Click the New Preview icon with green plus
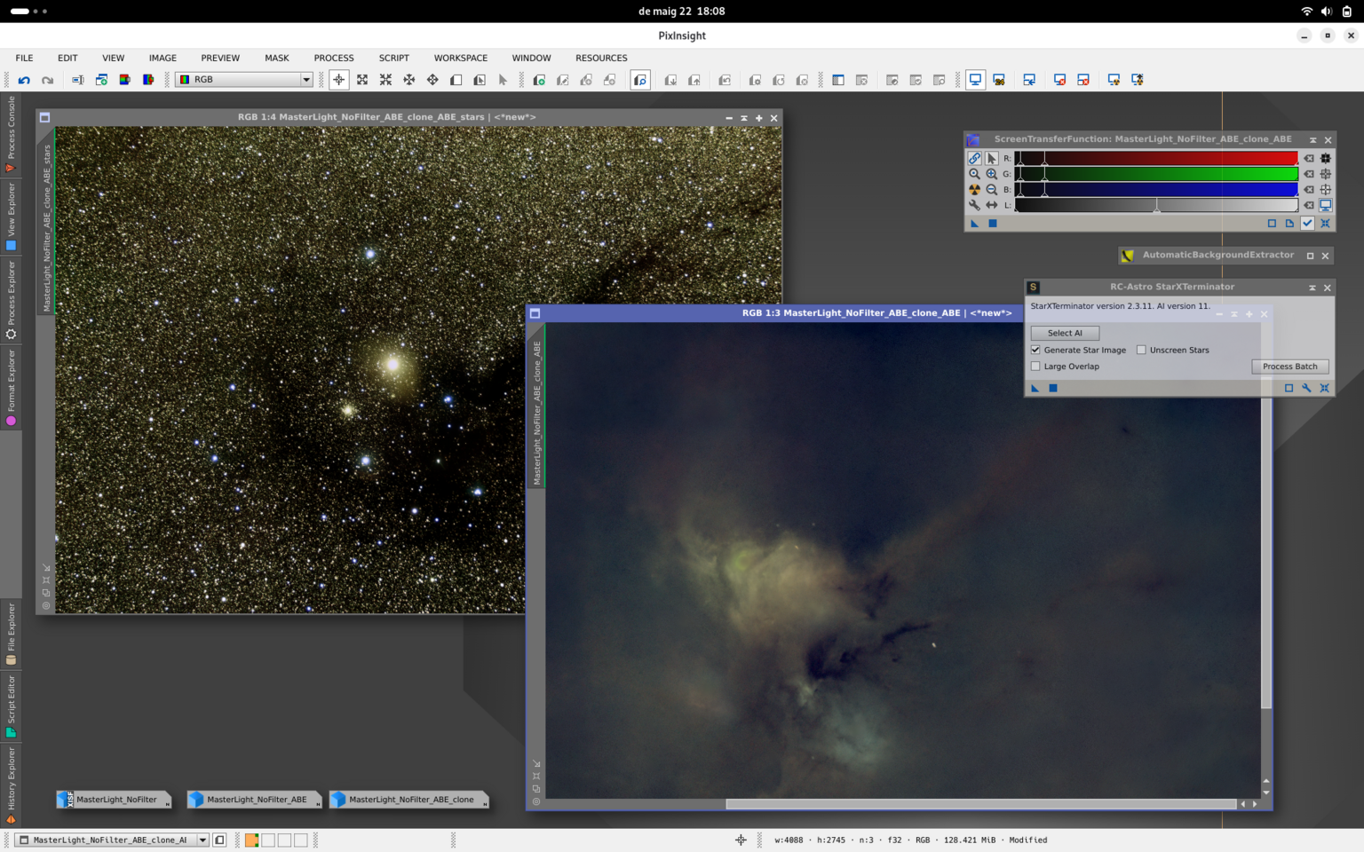Screen dimensions: 1364x852 click(539, 80)
